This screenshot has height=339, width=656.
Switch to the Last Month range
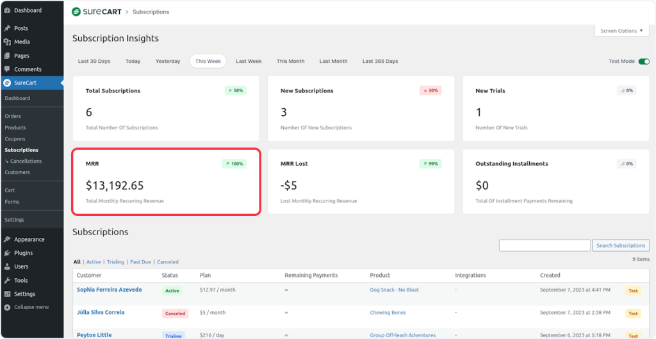click(x=333, y=62)
